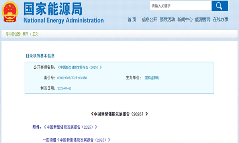239x143 pixels.
Task: Go to 领导活动 section
Action: (x=167, y=19)
